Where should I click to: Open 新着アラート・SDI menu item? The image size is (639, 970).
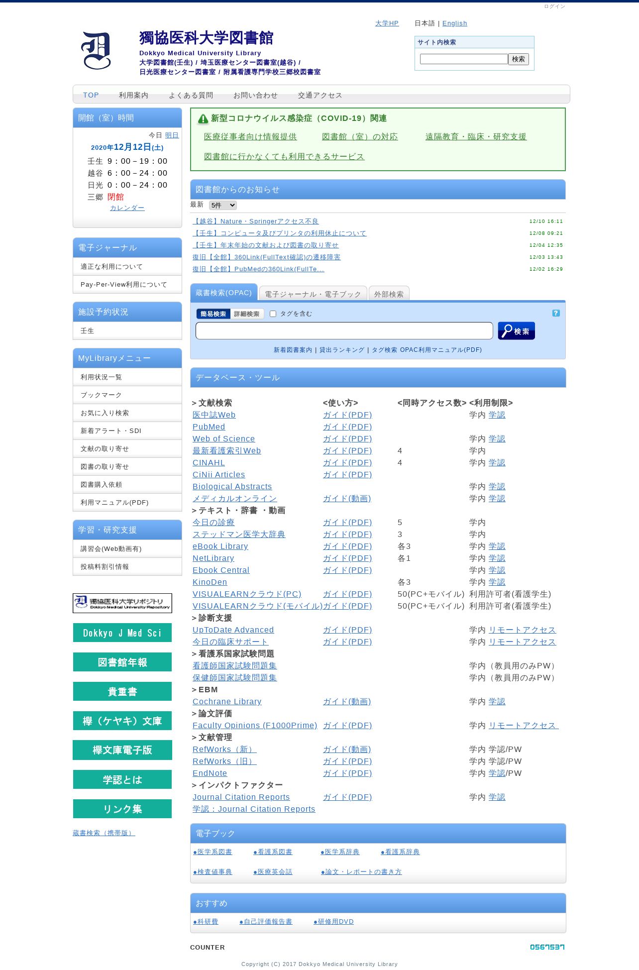[127, 431]
